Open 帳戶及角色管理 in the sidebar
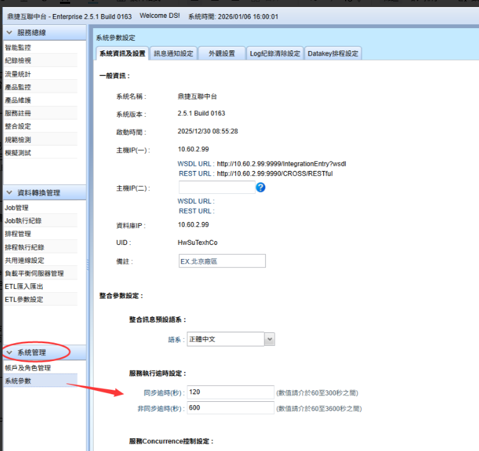This screenshot has width=479, height=451. click(x=27, y=368)
